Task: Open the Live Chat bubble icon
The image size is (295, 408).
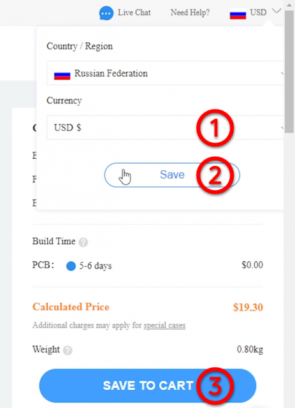Action: point(106,13)
